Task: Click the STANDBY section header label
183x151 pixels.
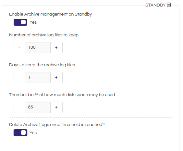Action: [155, 5]
